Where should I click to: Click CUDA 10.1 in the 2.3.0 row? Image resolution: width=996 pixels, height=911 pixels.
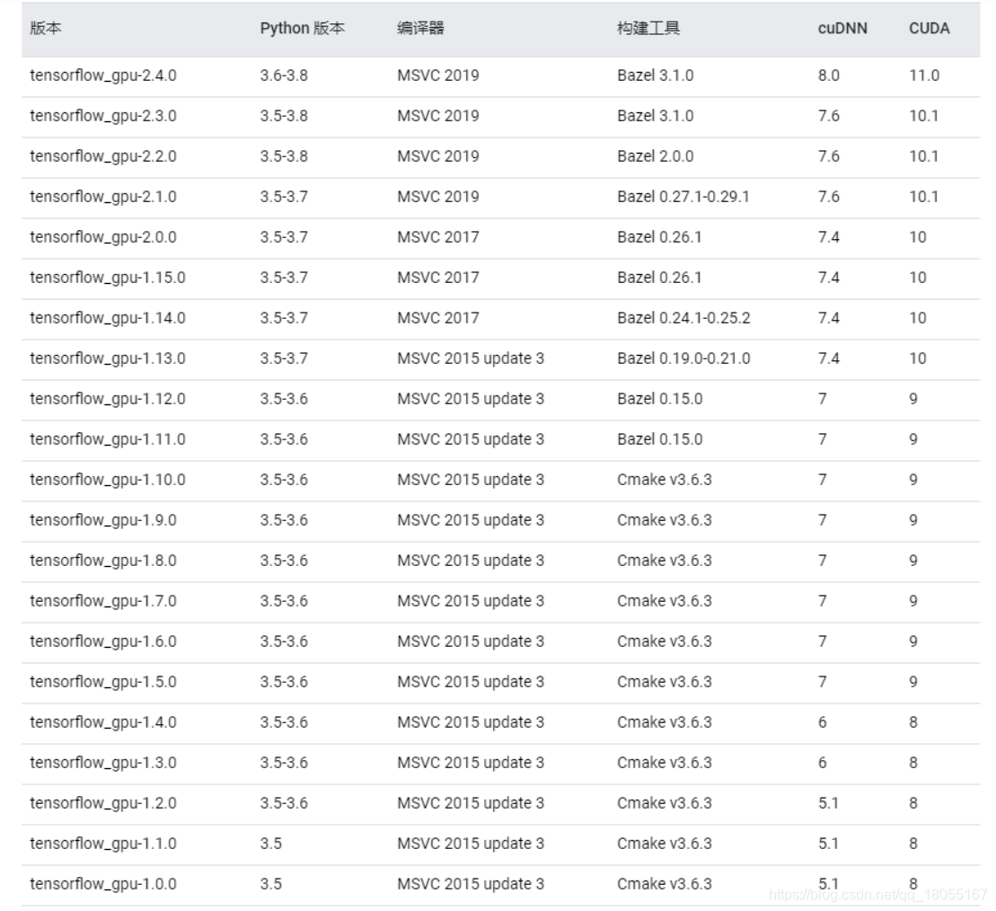click(x=923, y=116)
